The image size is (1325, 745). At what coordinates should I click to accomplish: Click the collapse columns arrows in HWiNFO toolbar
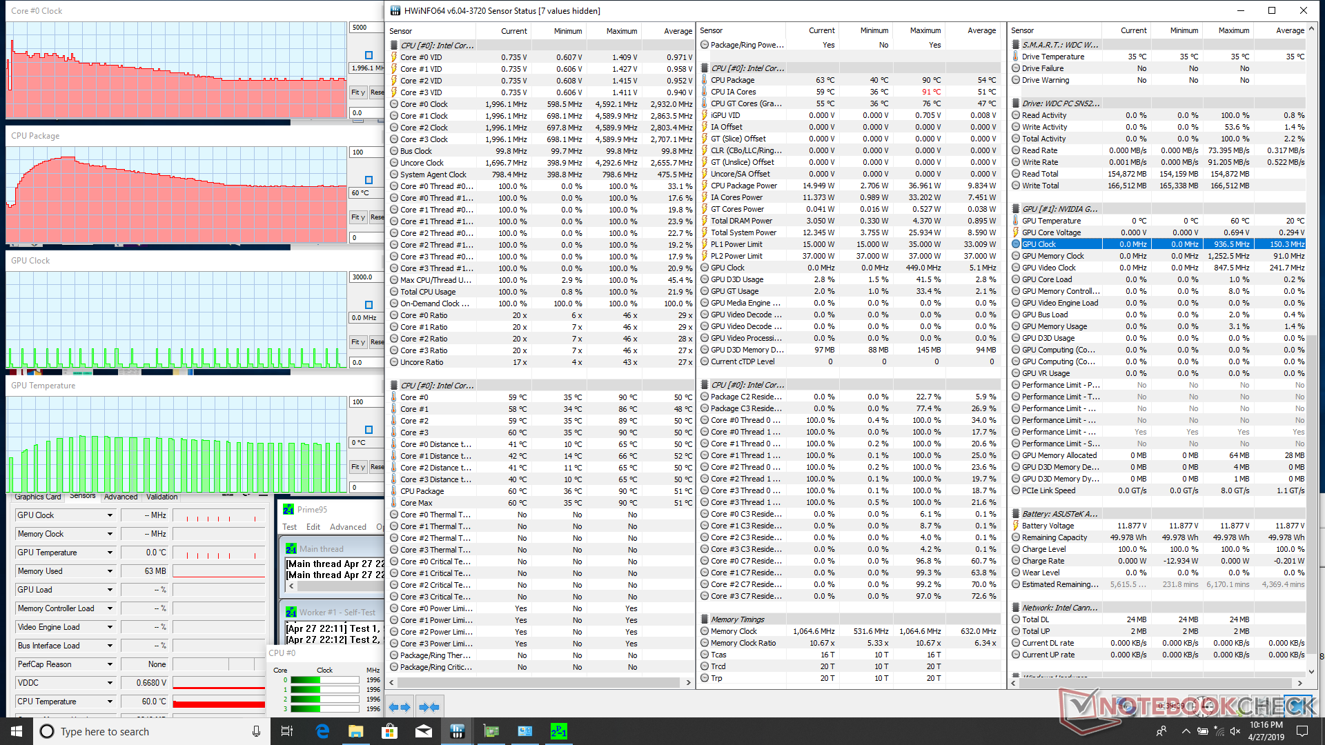pos(429,706)
